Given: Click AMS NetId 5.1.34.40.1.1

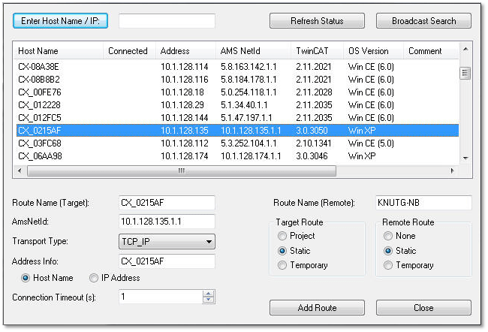Looking at the screenshot, I should [x=244, y=105].
